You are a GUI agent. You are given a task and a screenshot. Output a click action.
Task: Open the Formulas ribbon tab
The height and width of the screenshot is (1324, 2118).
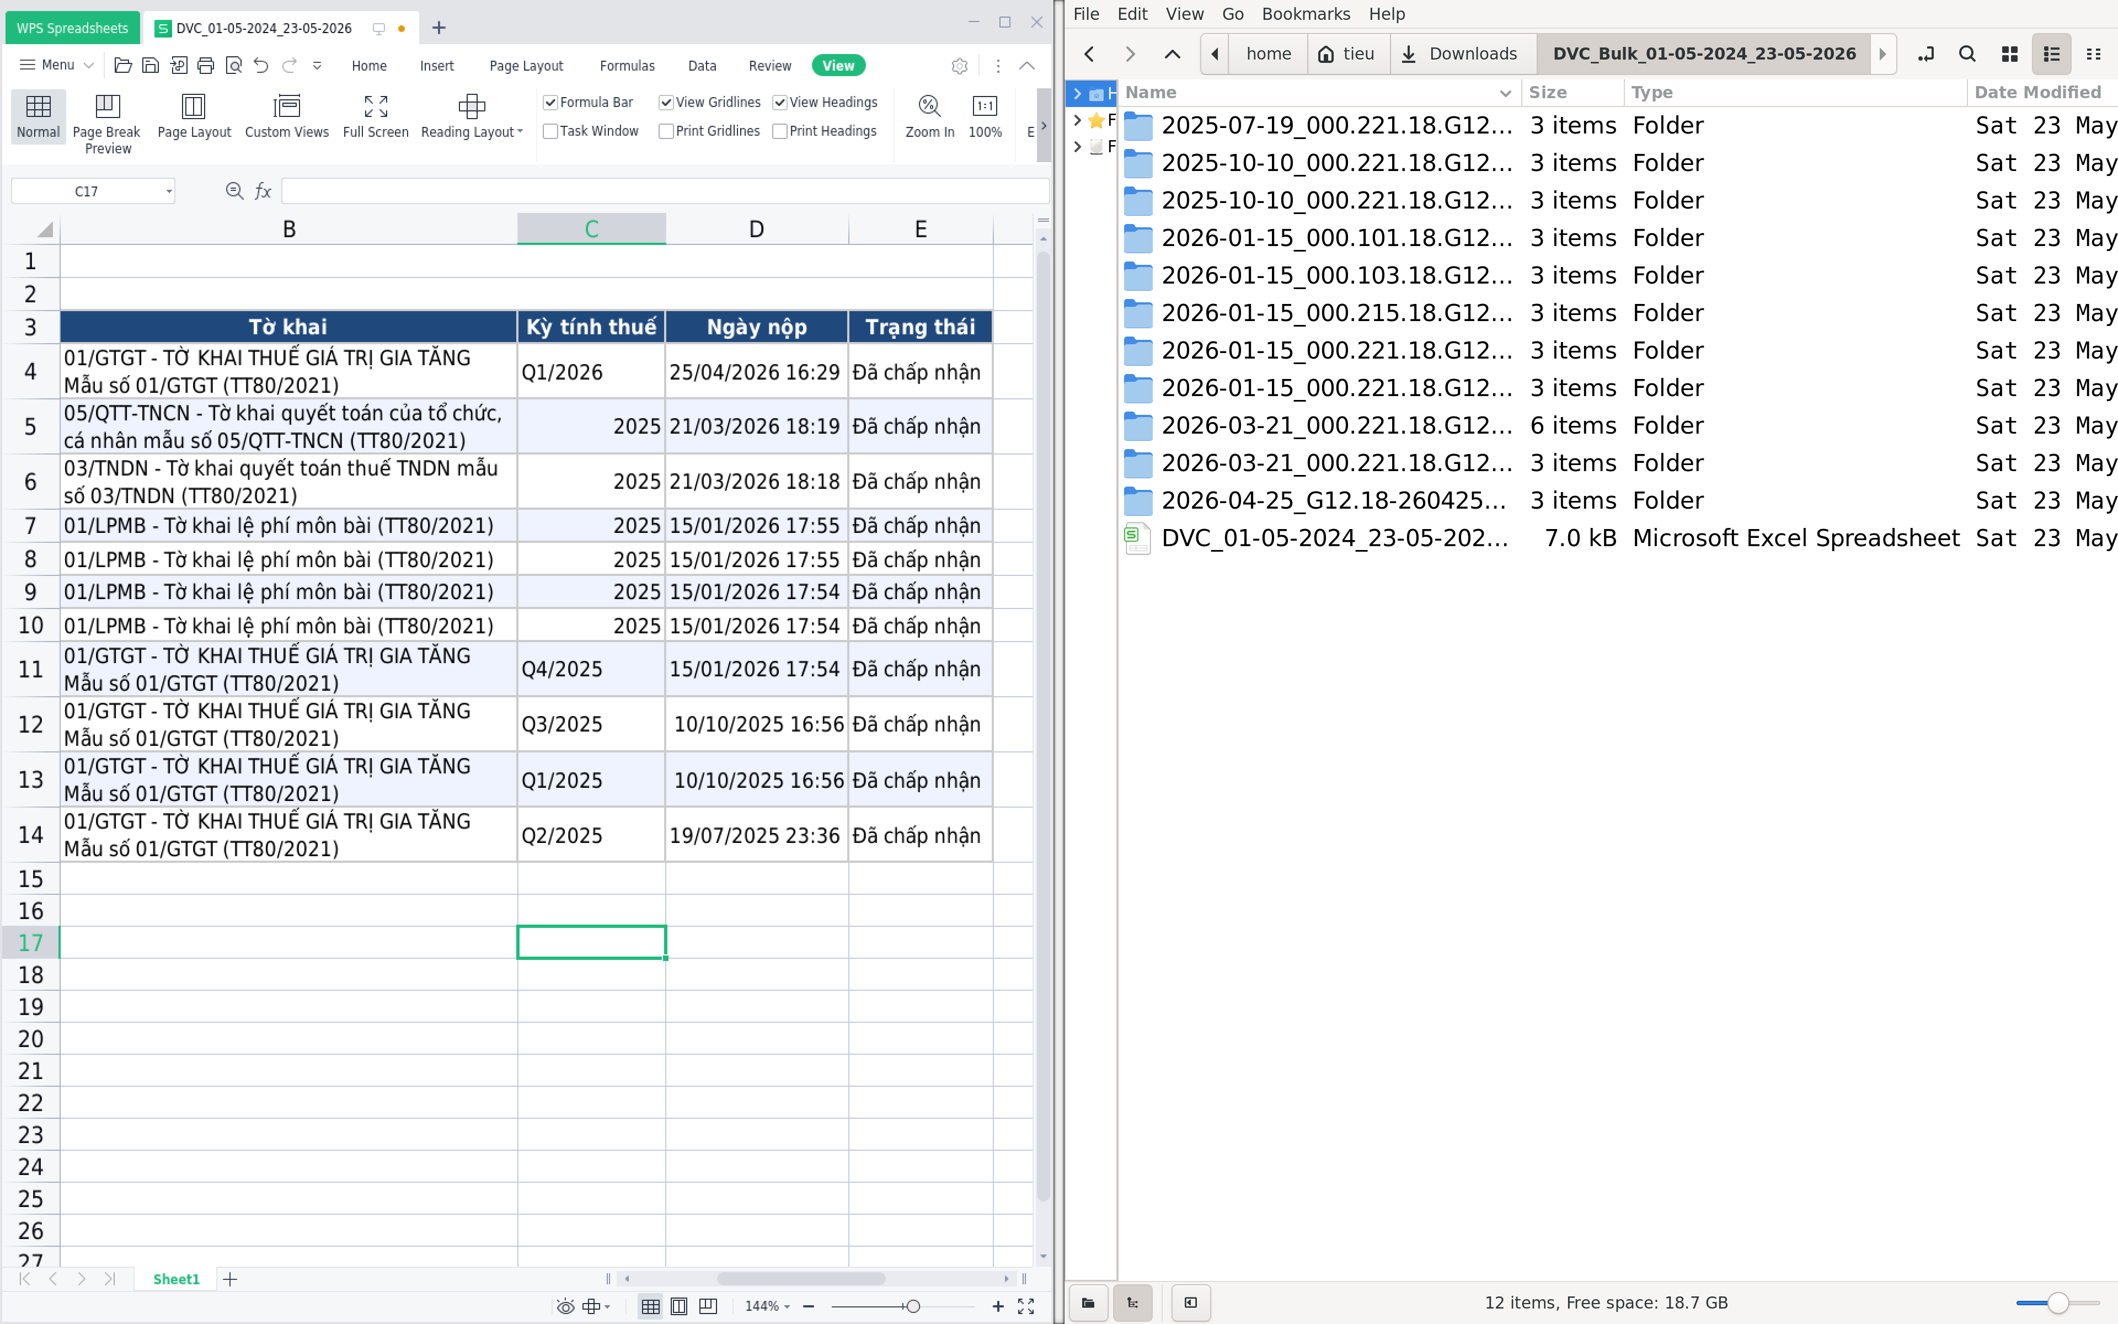click(x=627, y=66)
